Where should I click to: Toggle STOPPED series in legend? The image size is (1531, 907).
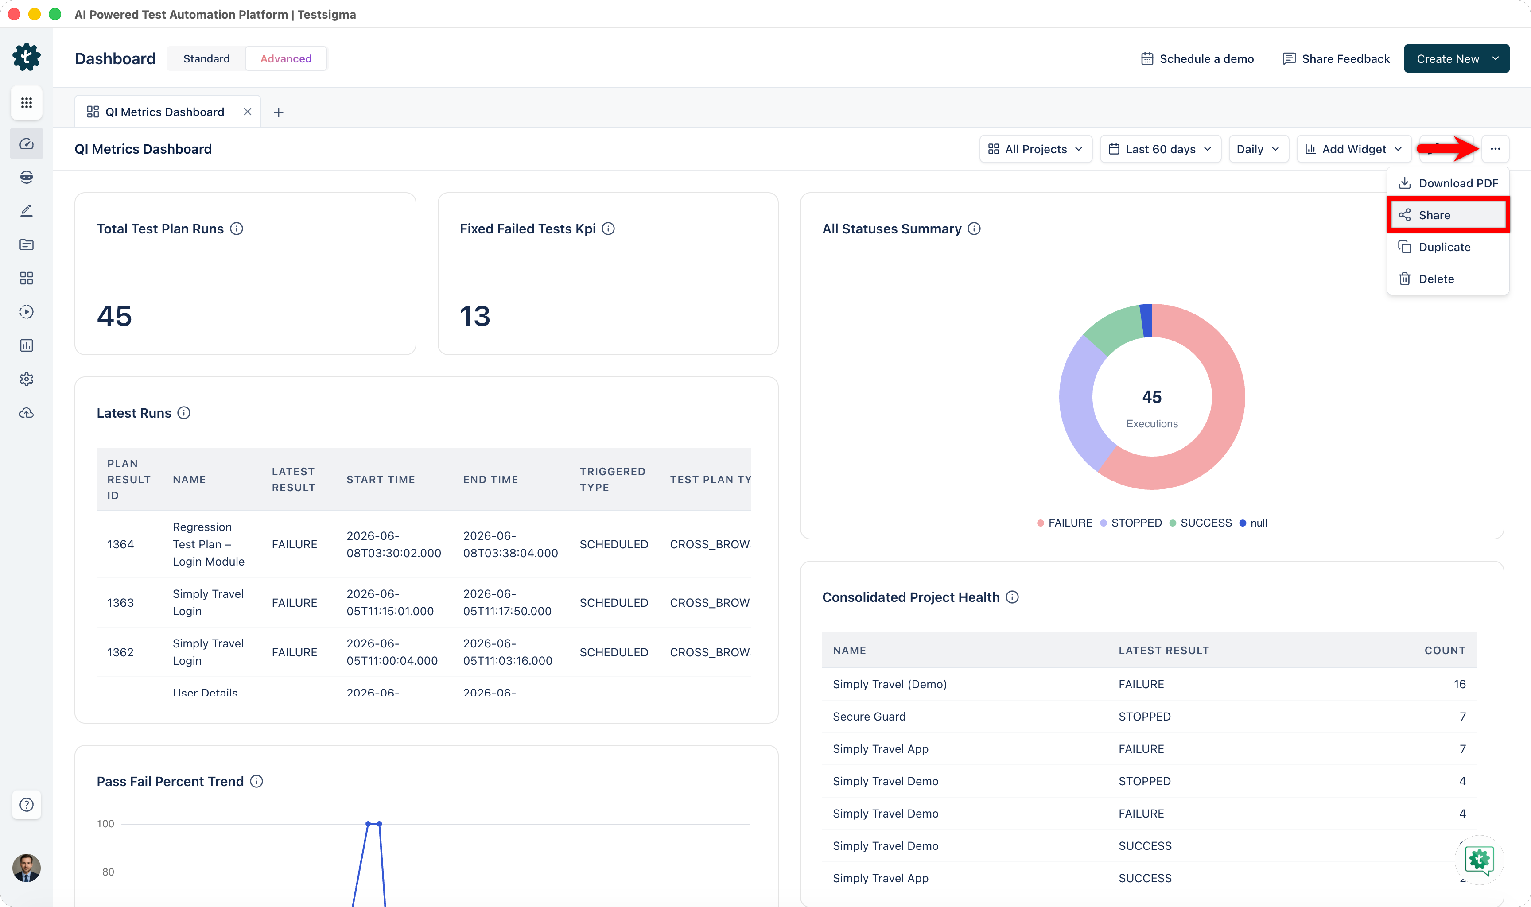[x=1131, y=523]
